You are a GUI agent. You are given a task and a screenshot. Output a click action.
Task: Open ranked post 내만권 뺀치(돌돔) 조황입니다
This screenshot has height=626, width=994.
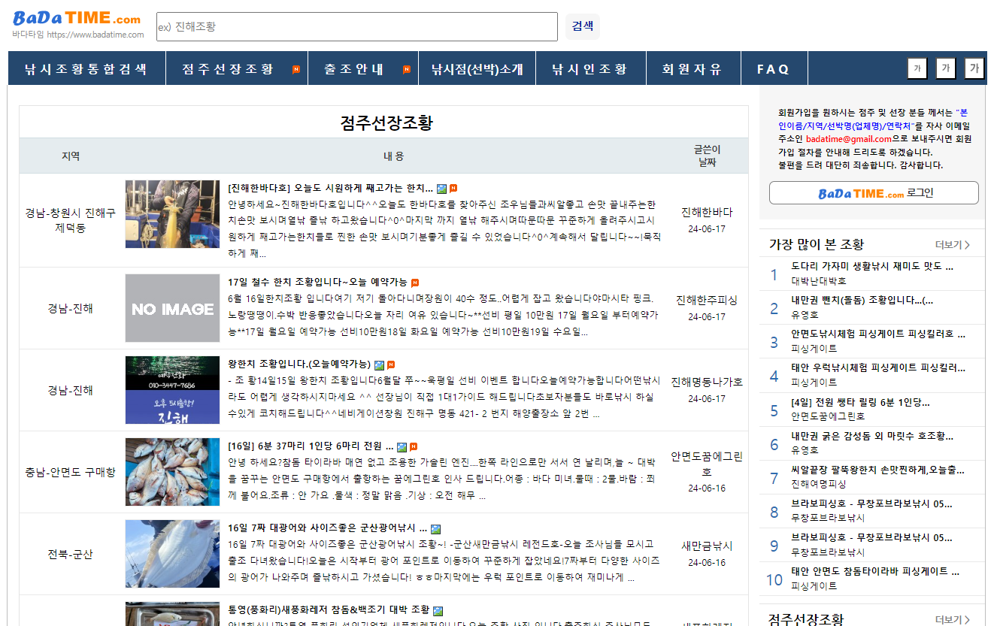pos(862,300)
